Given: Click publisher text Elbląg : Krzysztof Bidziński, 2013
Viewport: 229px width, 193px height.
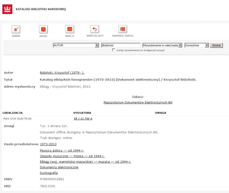Looking at the screenshot, I should click(66, 87).
